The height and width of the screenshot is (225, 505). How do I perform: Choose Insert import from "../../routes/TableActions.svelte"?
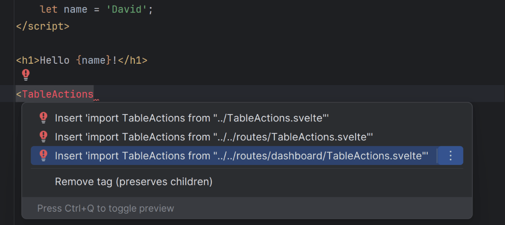click(x=213, y=137)
